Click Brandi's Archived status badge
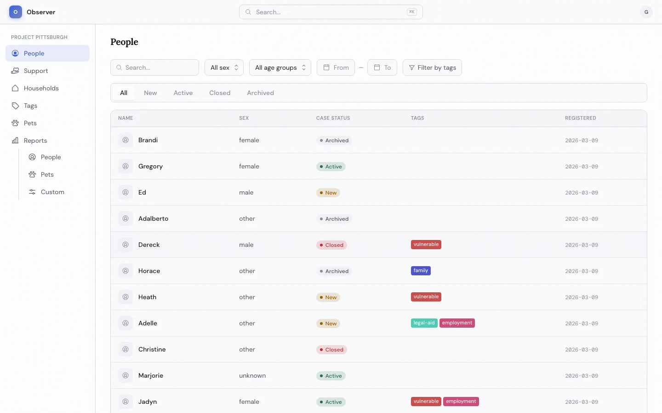The width and height of the screenshot is (662, 413). click(x=334, y=140)
